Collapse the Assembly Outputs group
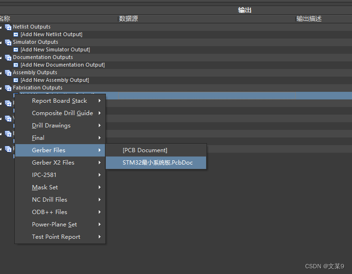The width and height of the screenshot is (352, 274). (x=1, y=73)
